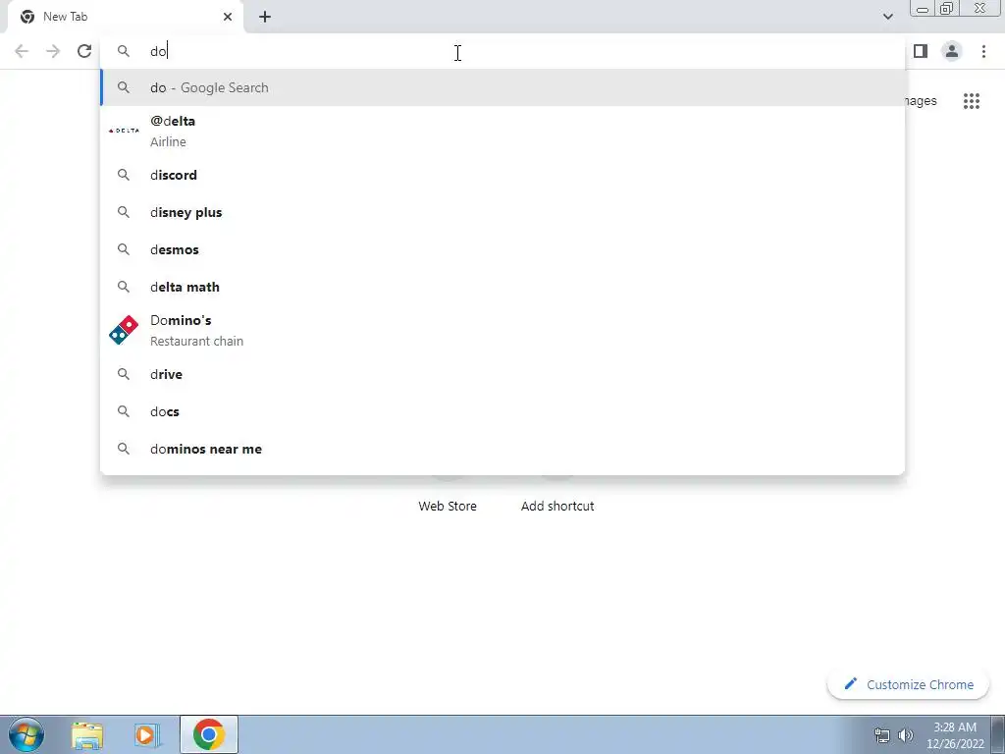This screenshot has width=1005, height=754.
Task: Open File Explorer from taskbar
Action: (x=87, y=734)
